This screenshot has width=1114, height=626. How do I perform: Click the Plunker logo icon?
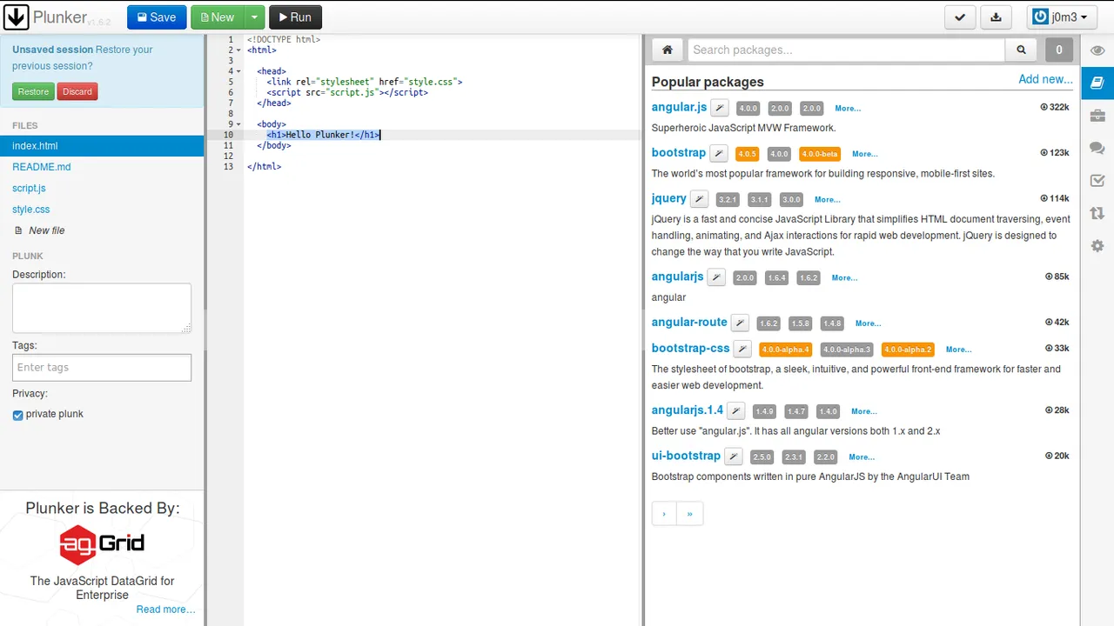tap(17, 17)
